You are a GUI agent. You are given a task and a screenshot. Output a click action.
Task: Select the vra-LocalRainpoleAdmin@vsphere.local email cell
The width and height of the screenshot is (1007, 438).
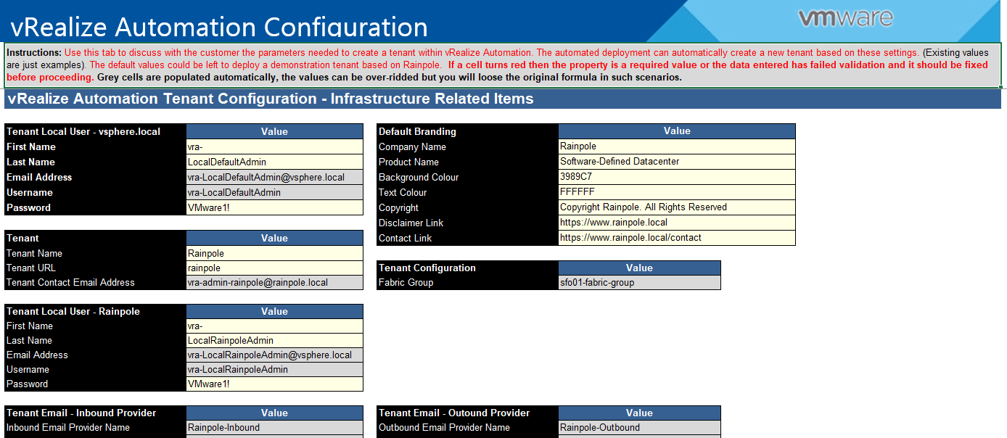tap(274, 355)
